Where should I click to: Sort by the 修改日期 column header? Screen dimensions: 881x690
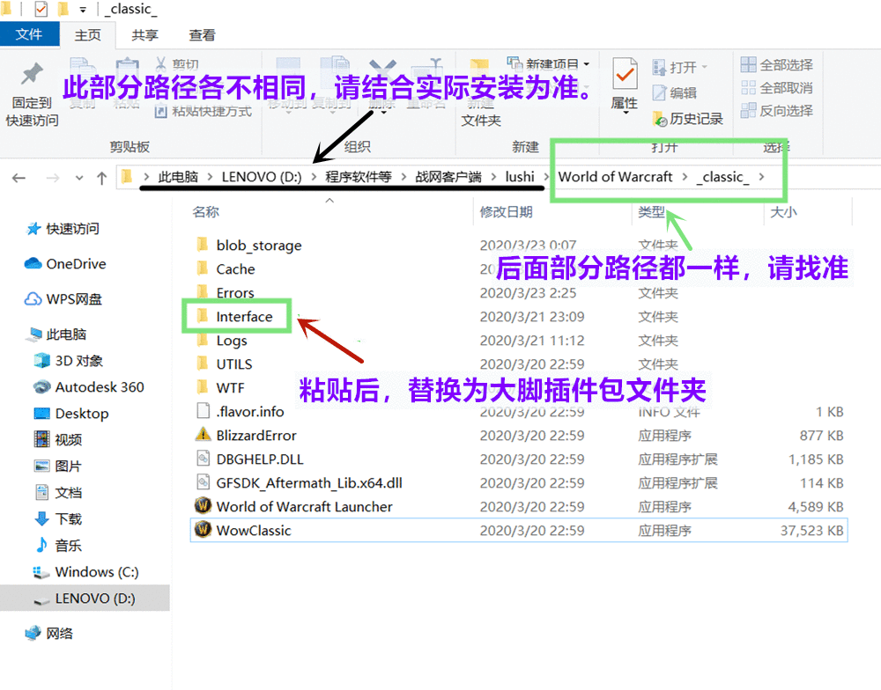tap(506, 212)
